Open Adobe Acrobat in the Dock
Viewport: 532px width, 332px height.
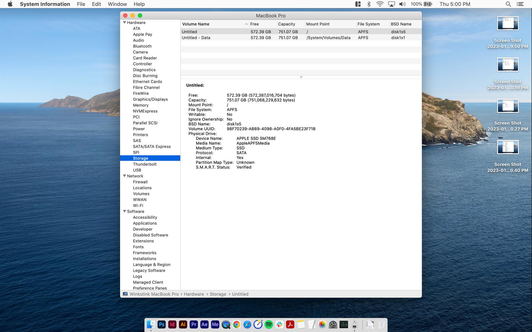coord(290,324)
